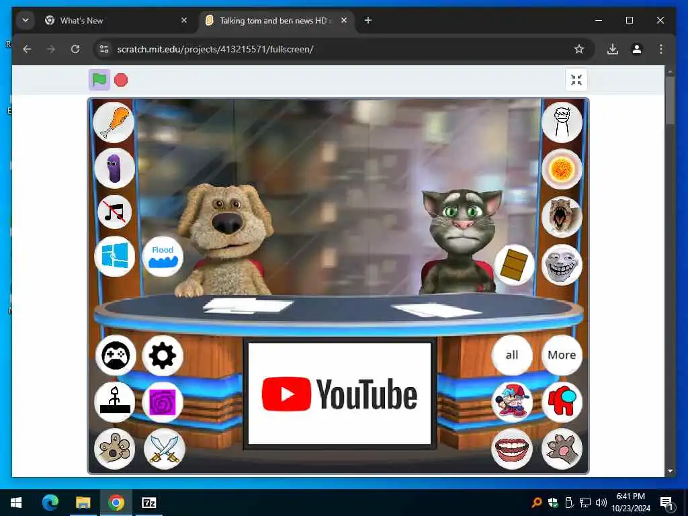The height and width of the screenshot is (516, 688).
Task: Click the Windows logo round button
Action: (114, 256)
